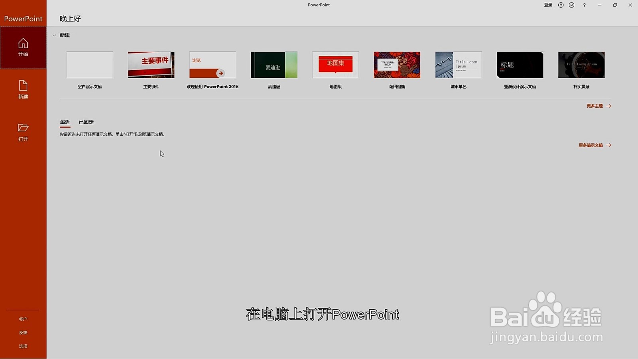This screenshot has height=359, width=638.
Task: Select 新建 in the left sidebar
Action: (23, 90)
